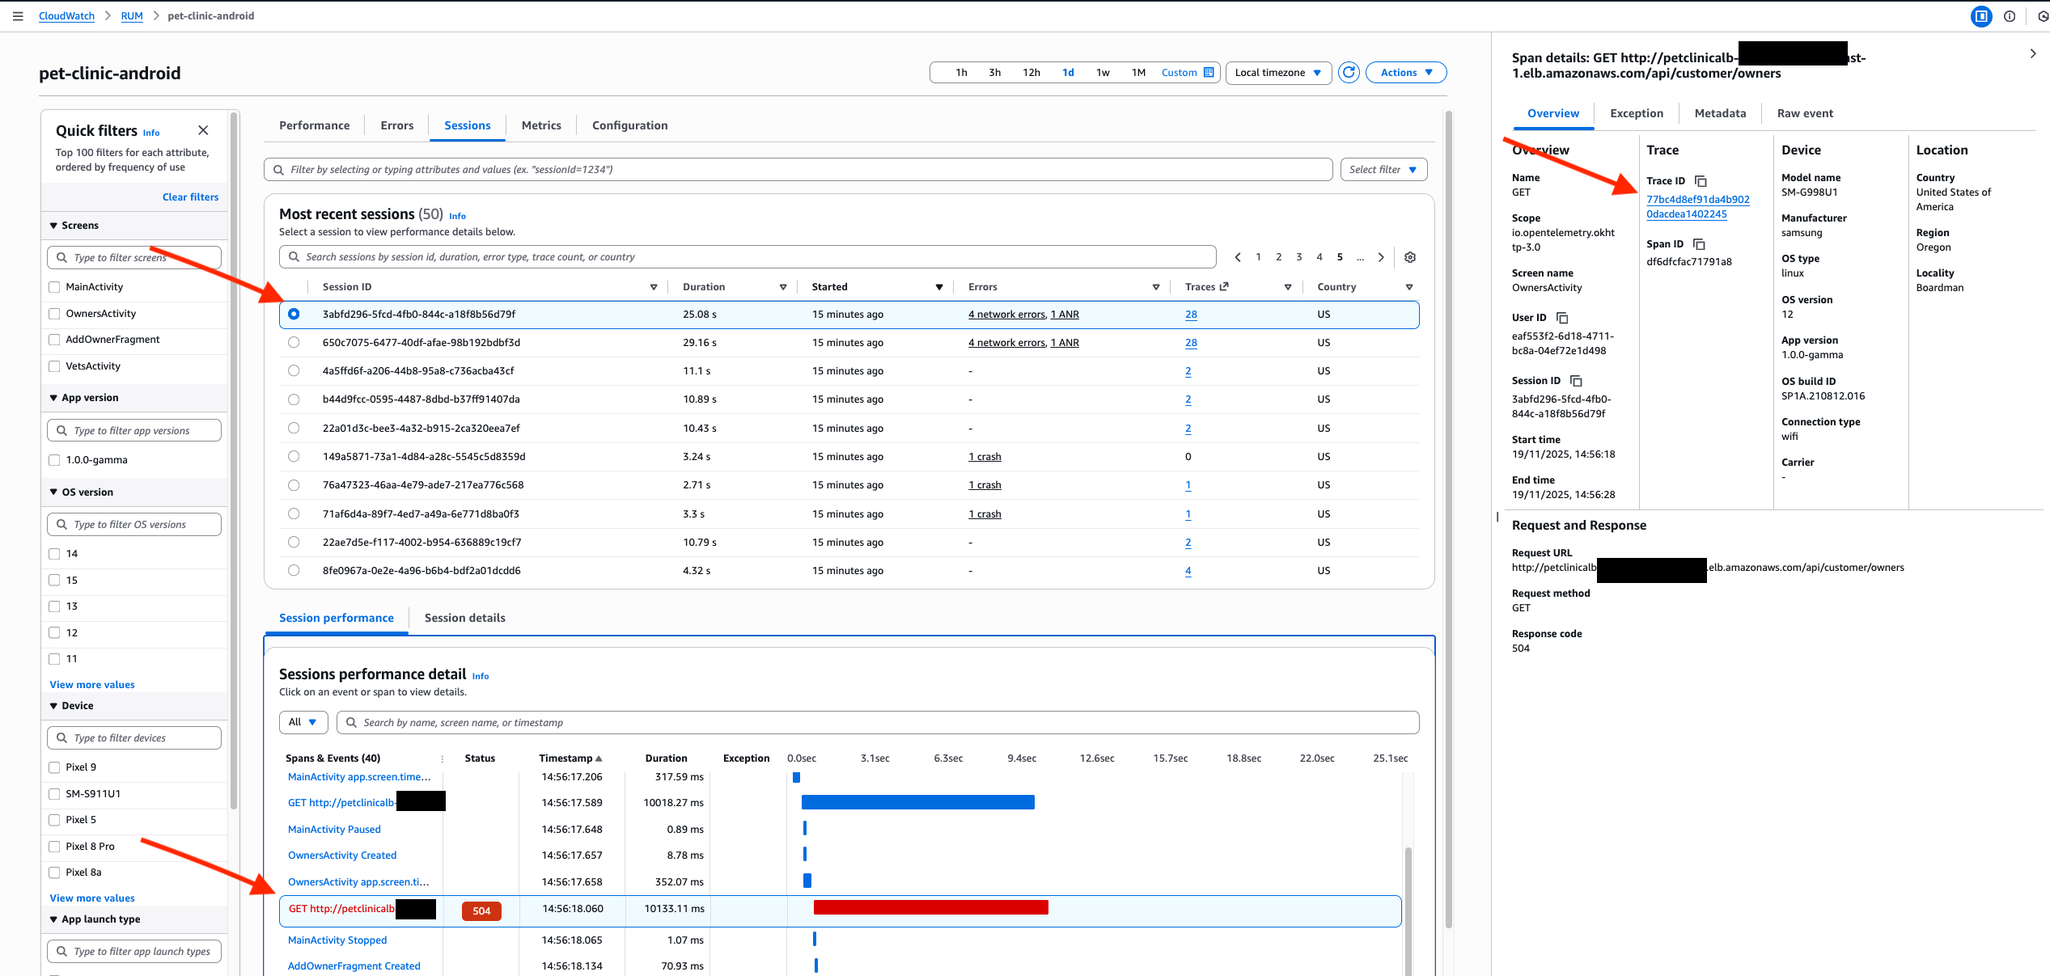Viewport: 2050px width, 976px height.
Task: Click the Traces external link icon
Action: (1223, 286)
